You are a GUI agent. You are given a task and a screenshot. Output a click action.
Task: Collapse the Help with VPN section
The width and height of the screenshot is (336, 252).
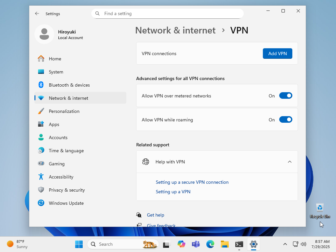click(290, 161)
